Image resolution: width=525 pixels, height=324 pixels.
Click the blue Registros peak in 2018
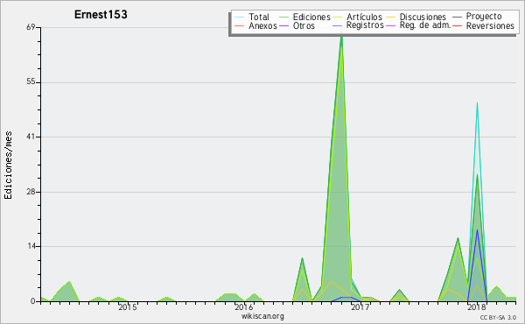(477, 231)
